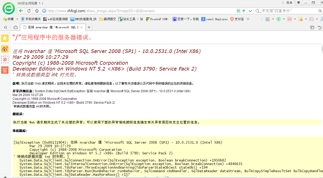Open the inurl:Employee Google bookmark
Image resolution: width=323 pixels, height=178 pixels.
tap(214, 19)
